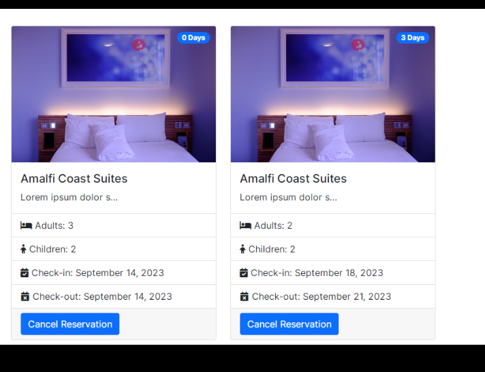Click the 3 Days badge

pos(413,38)
